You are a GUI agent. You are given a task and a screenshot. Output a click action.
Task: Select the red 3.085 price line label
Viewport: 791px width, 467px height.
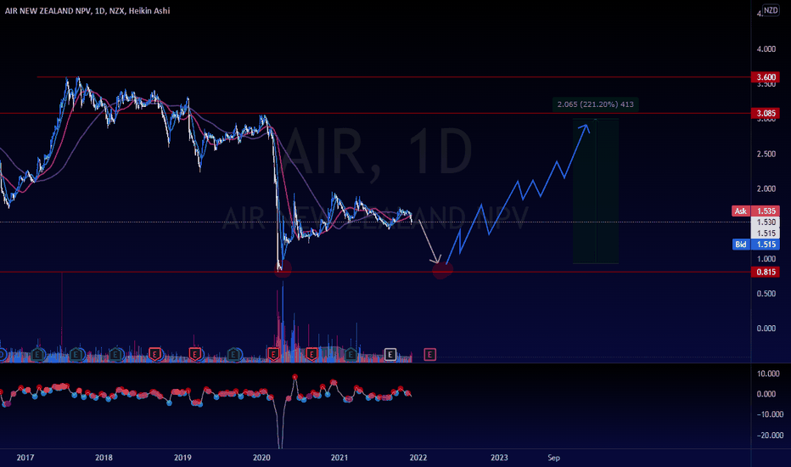pyautogui.click(x=766, y=113)
